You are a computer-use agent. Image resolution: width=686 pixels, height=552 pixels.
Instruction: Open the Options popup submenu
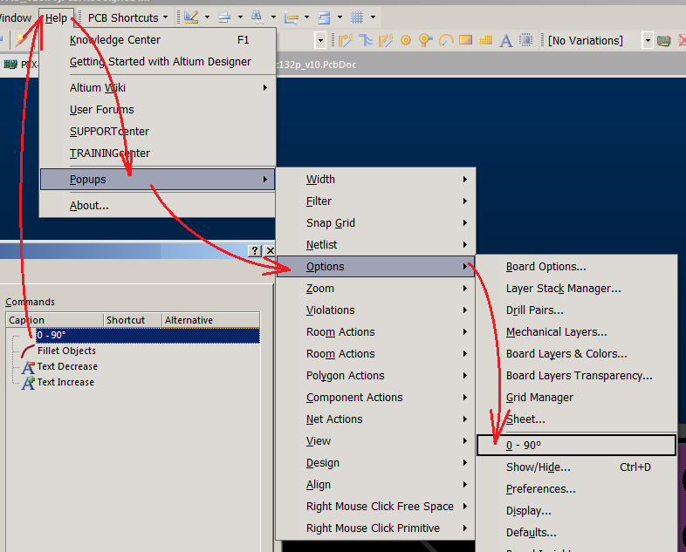pyautogui.click(x=376, y=267)
